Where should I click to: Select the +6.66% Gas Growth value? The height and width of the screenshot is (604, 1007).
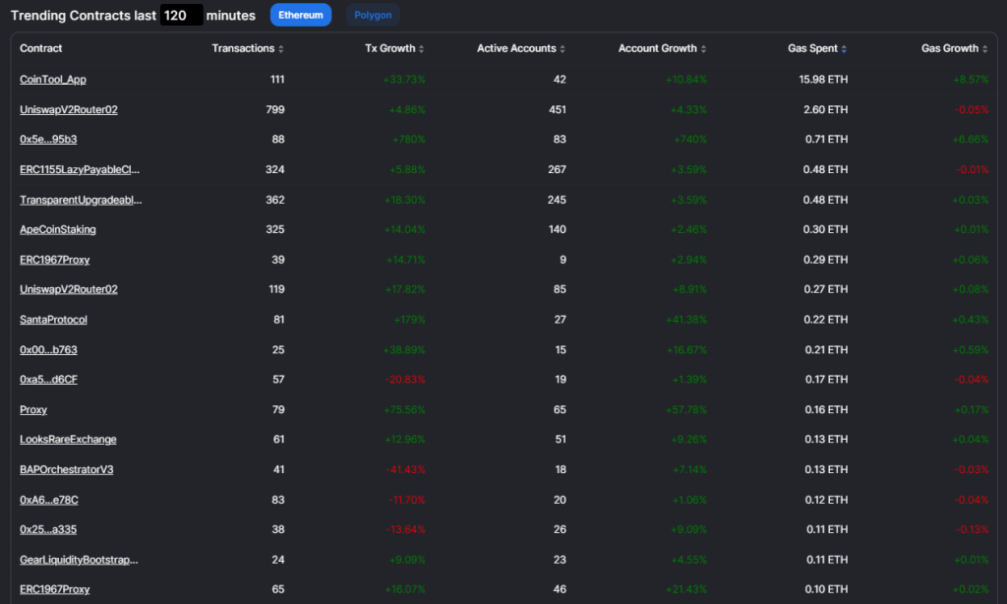[971, 140]
